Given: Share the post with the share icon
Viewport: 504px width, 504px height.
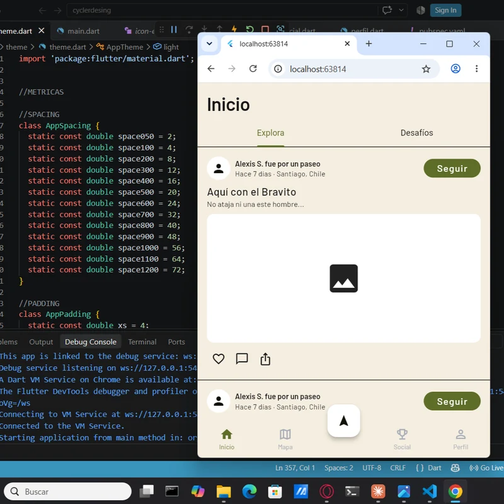Looking at the screenshot, I should (265, 358).
